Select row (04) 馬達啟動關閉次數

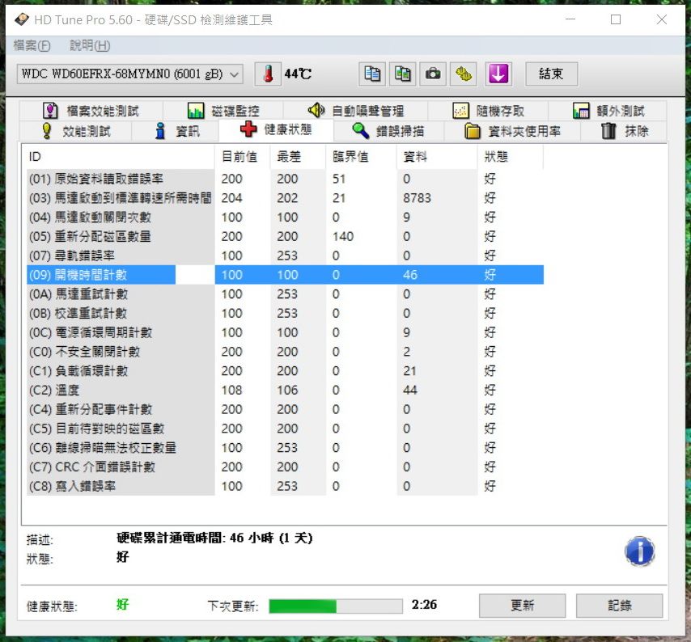tap(285, 217)
